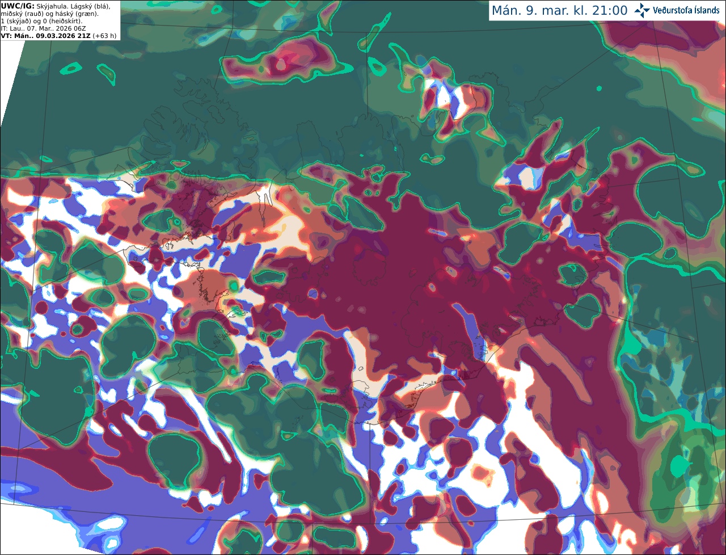This screenshot has height=555, width=726.
Task: Click the Veðurstofa Íslands logo symbol
Action: coord(642,10)
